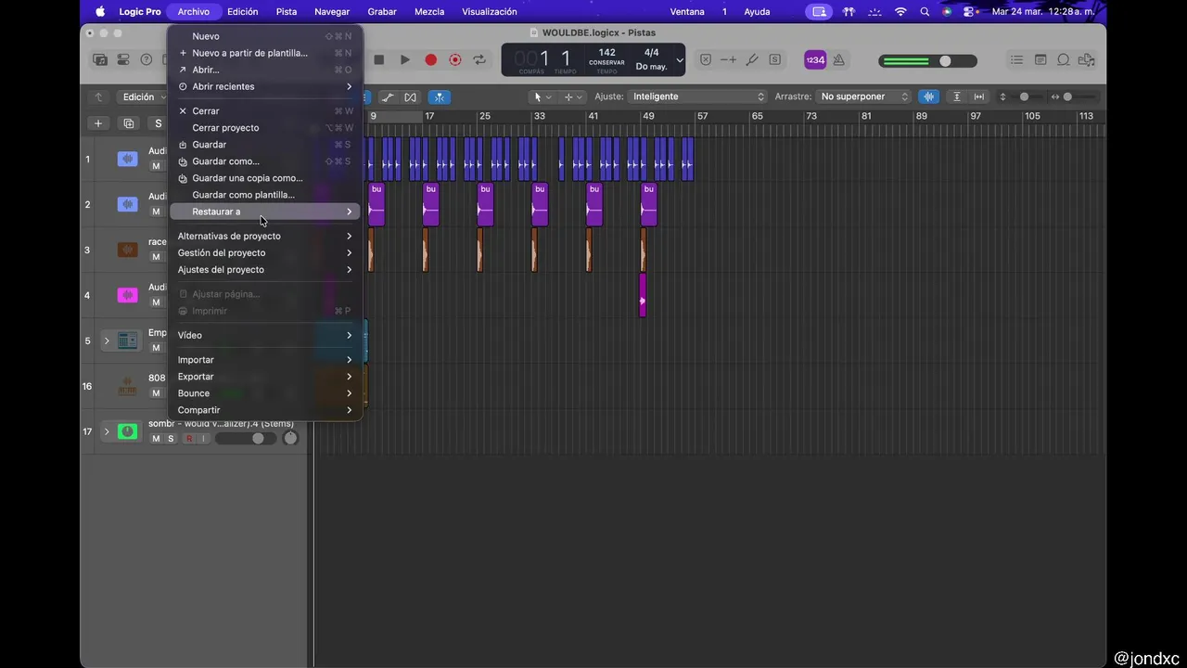
Task: Toggle Show Automation button
Action: [x=388, y=96]
